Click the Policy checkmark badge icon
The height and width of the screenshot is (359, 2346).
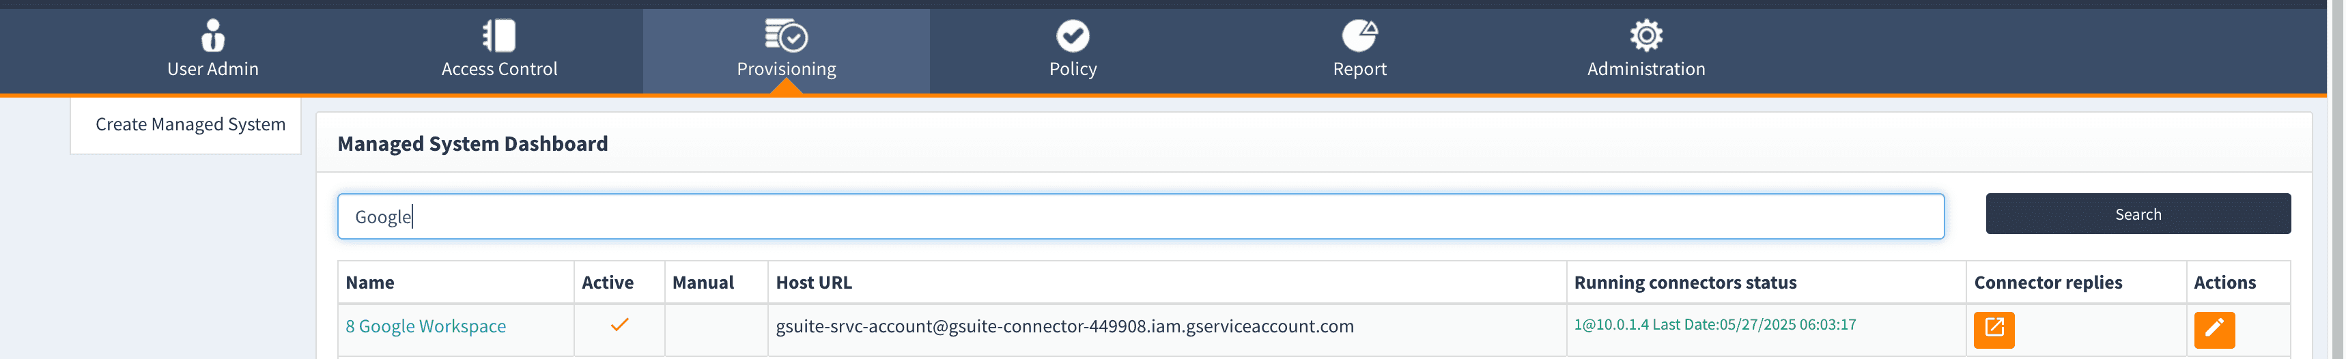pos(1072,35)
